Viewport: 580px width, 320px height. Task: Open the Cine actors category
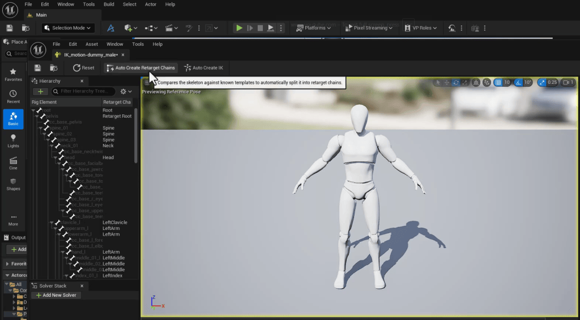tap(13, 163)
